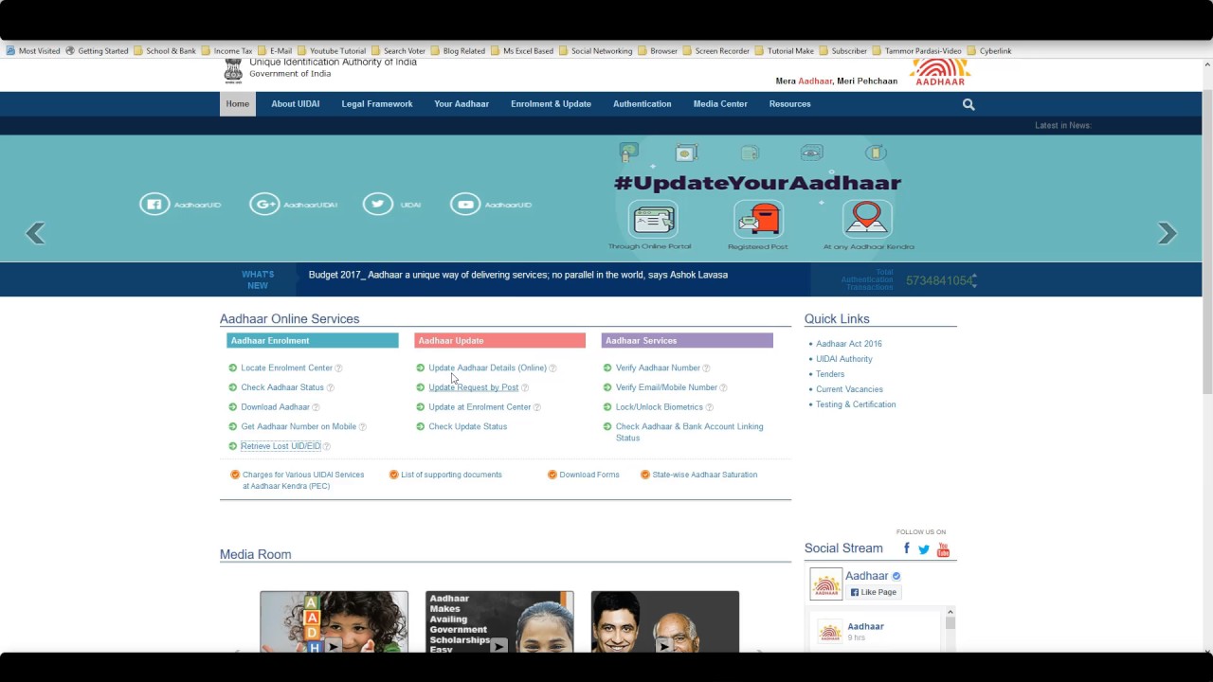Select Registered Post mailbox icon
This screenshot has height=682, width=1213.
[x=758, y=220]
